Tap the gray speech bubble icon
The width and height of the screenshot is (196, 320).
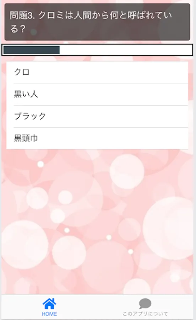(145, 304)
